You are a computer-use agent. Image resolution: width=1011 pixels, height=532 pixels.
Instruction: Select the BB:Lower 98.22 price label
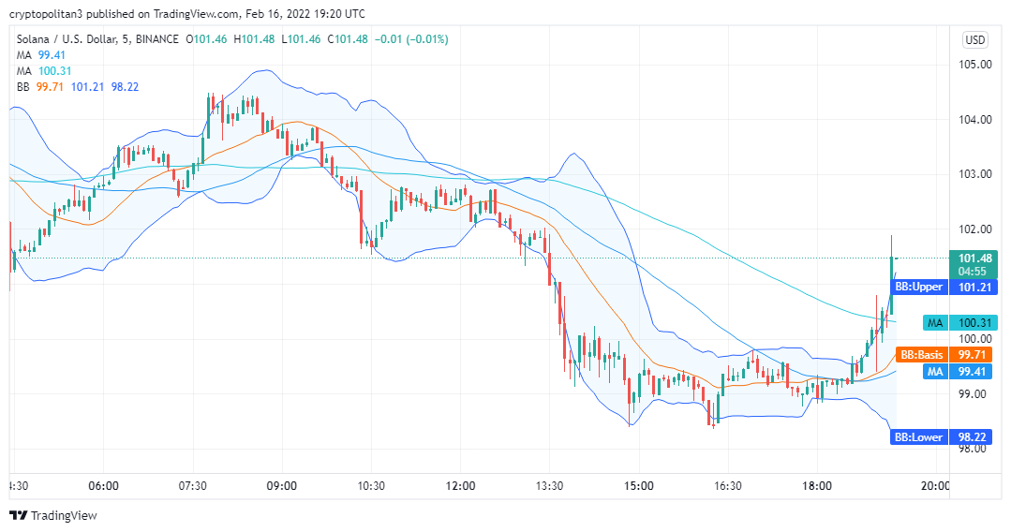944,437
